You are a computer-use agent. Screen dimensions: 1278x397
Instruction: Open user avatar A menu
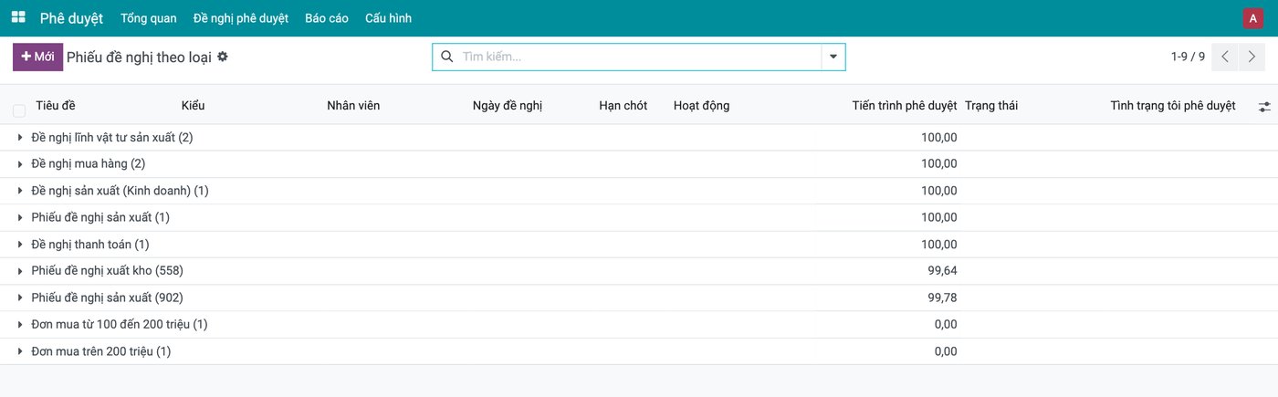1253,18
